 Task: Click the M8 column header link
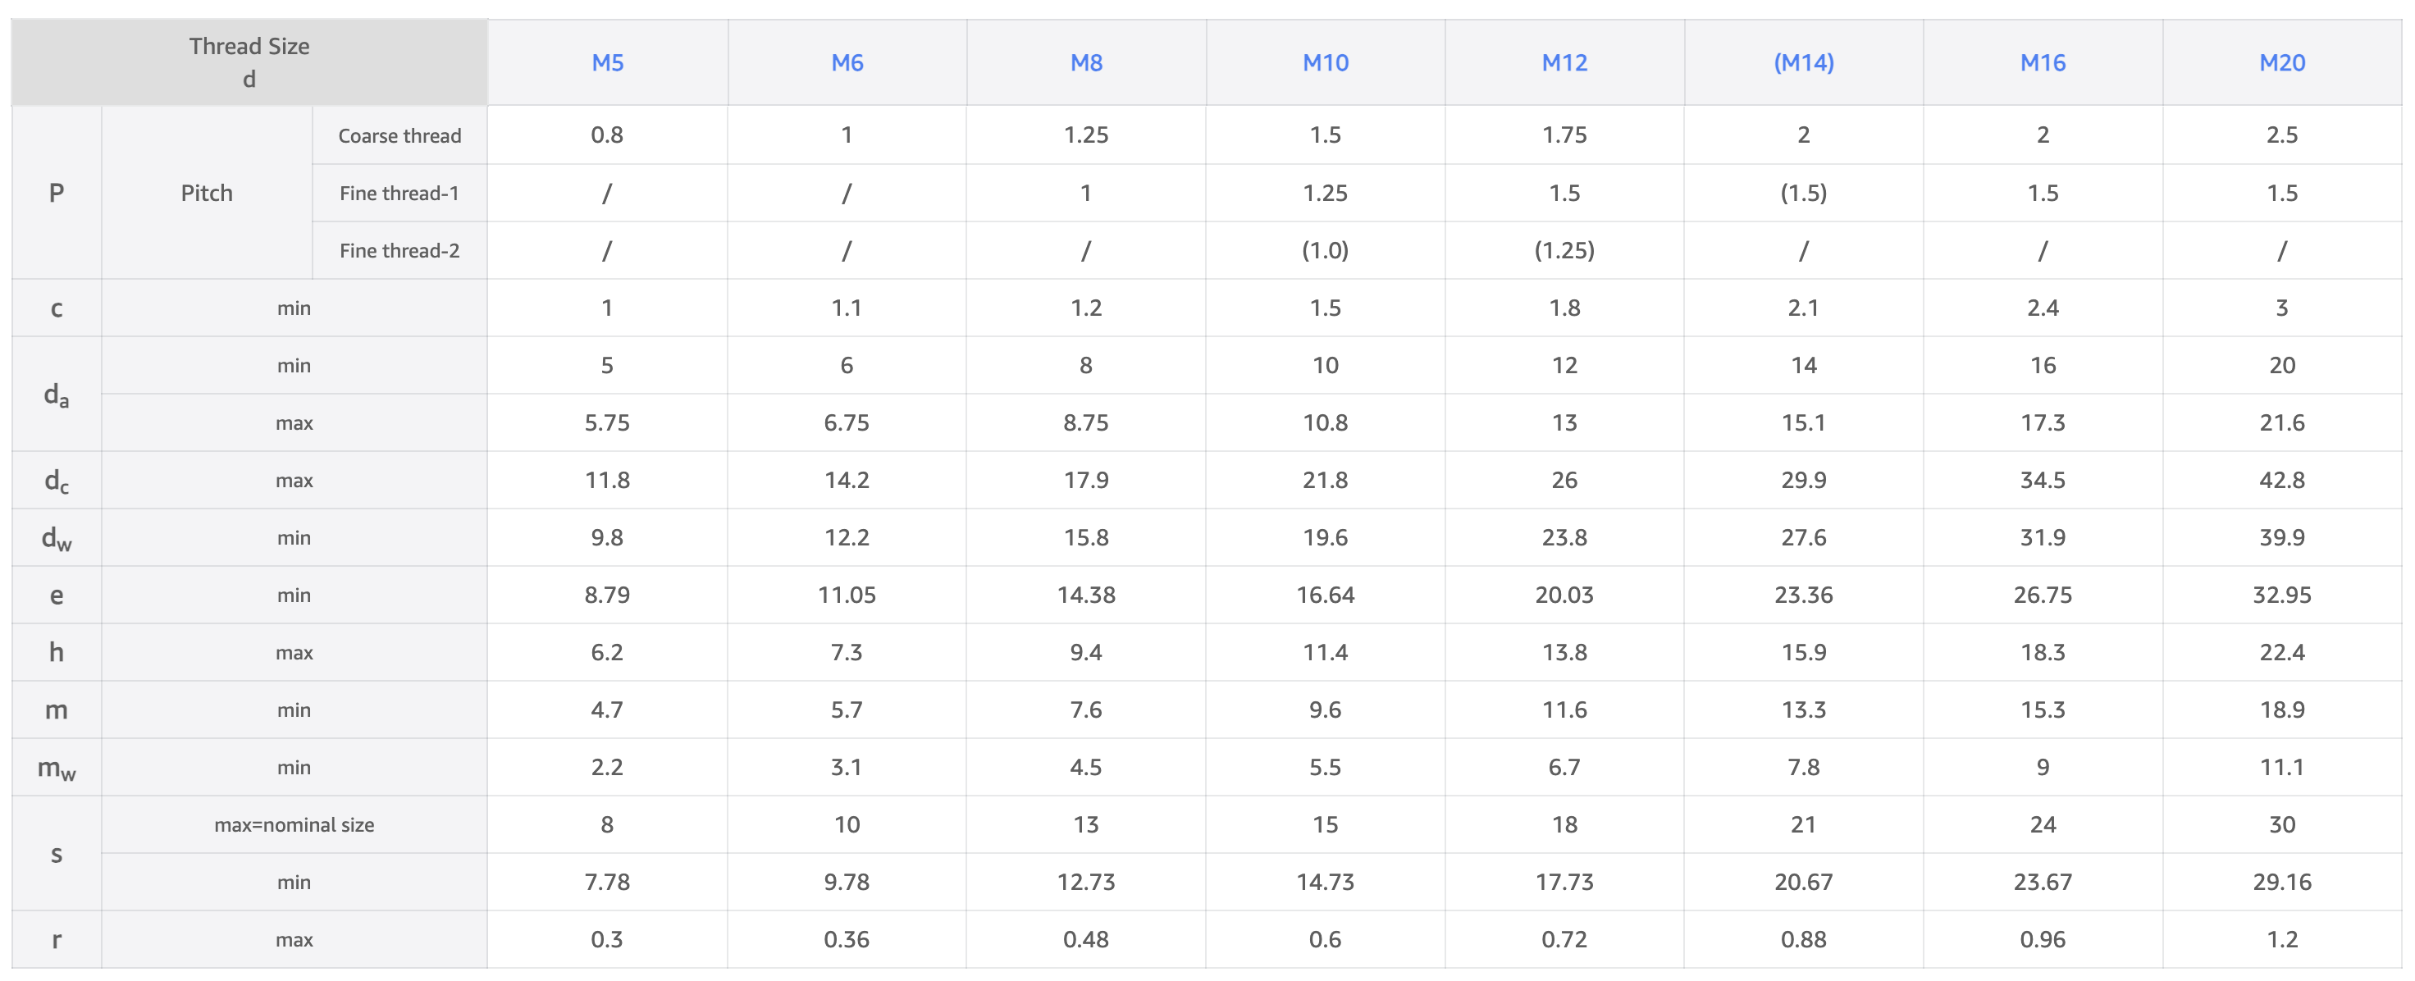click(x=1085, y=63)
